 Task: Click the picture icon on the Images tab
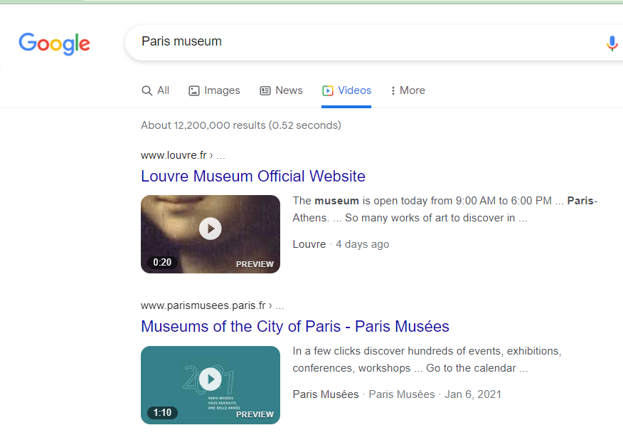(x=194, y=90)
